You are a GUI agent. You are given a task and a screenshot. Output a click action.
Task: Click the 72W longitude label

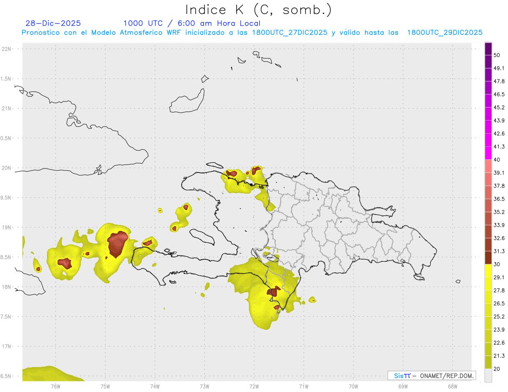[254, 386]
